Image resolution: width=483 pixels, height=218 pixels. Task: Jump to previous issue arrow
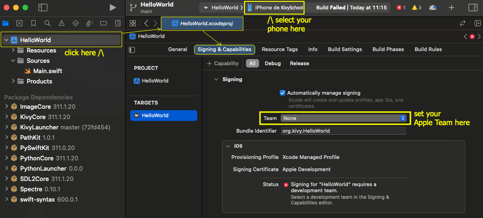coord(465,37)
